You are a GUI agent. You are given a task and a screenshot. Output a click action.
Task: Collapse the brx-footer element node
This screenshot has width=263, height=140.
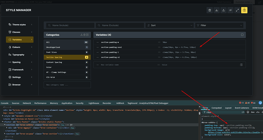point(2,122)
